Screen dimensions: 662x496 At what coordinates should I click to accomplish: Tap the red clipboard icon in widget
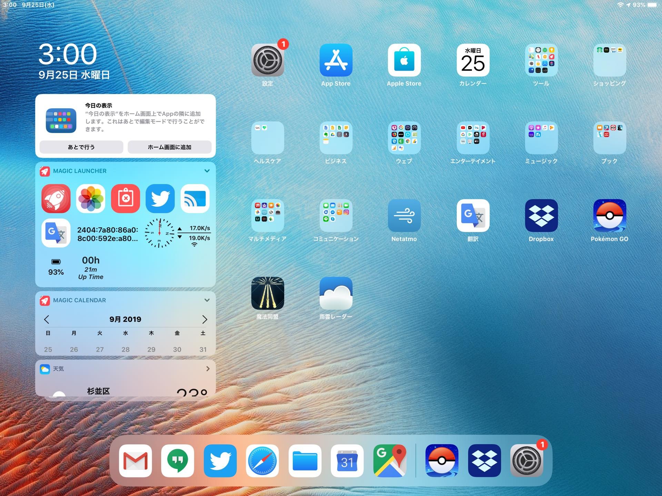tap(126, 199)
